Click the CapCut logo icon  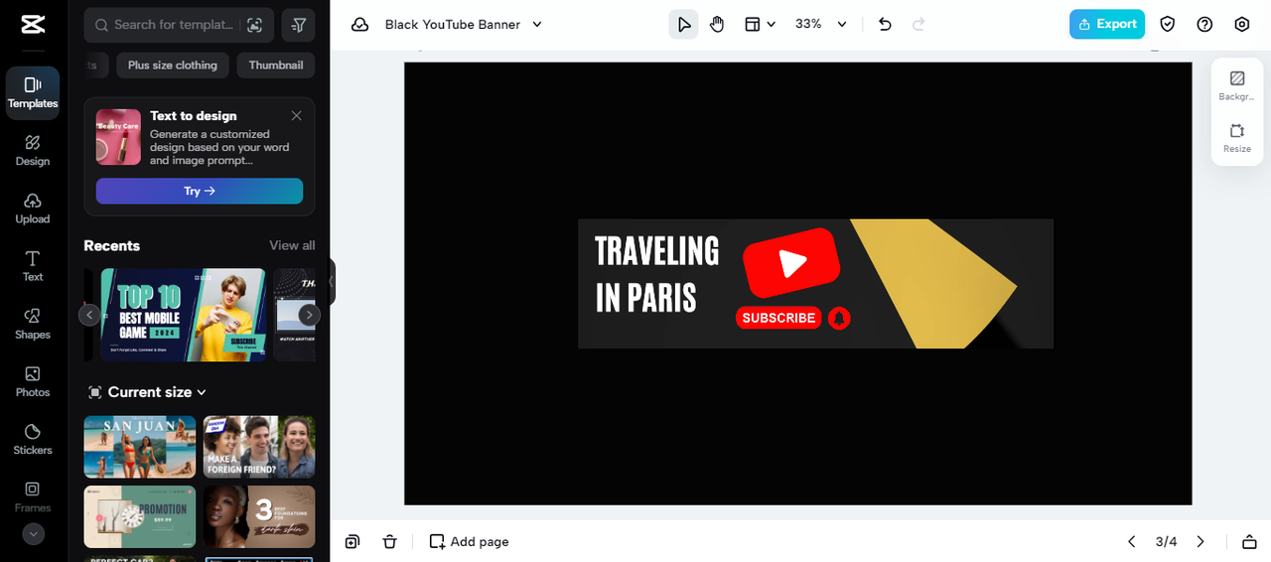tap(32, 25)
